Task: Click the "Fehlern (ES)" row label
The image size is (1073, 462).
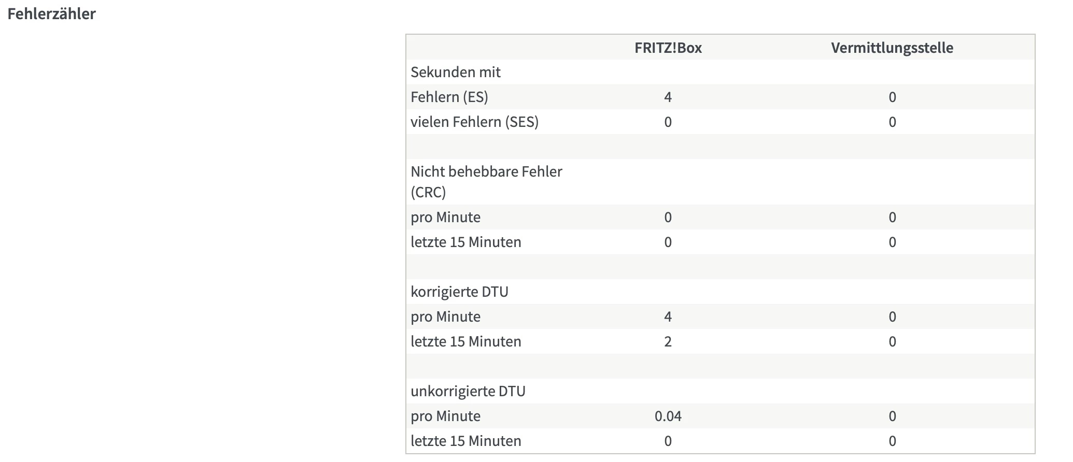Action: click(x=449, y=97)
